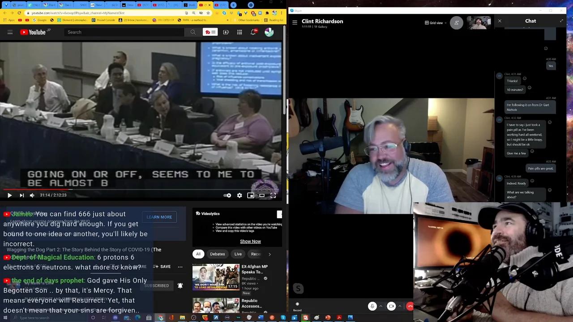Play the YouTube video

9,195
